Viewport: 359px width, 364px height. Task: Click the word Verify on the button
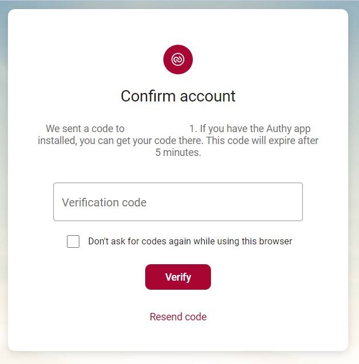point(178,277)
